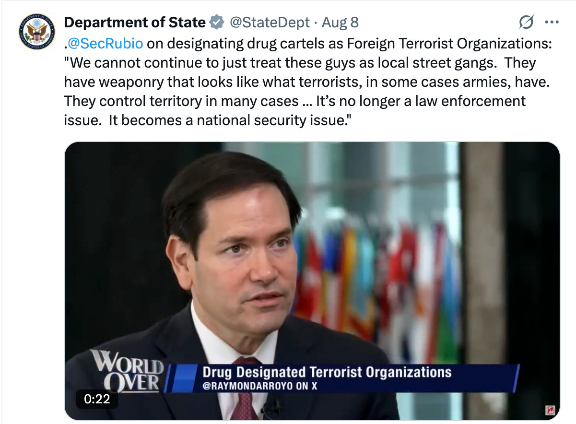The width and height of the screenshot is (576, 424).
Task: Click the World Over show logo
Action: (x=127, y=370)
